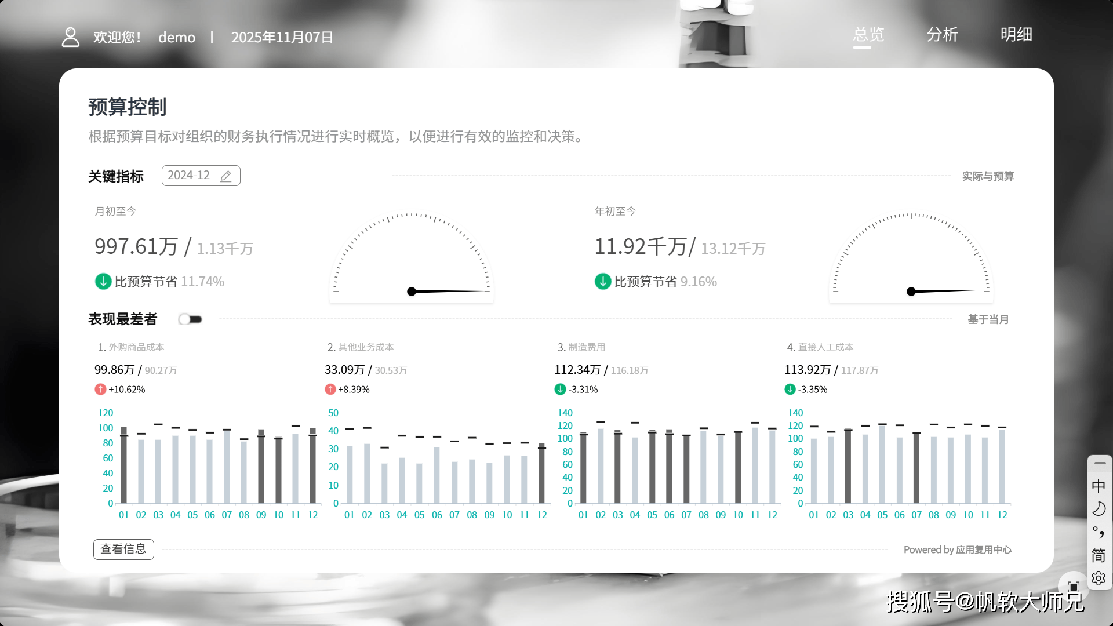Toggle the 表现最差者 switch
Viewport: 1113px width, 626px height.
(x=190, y=319)
